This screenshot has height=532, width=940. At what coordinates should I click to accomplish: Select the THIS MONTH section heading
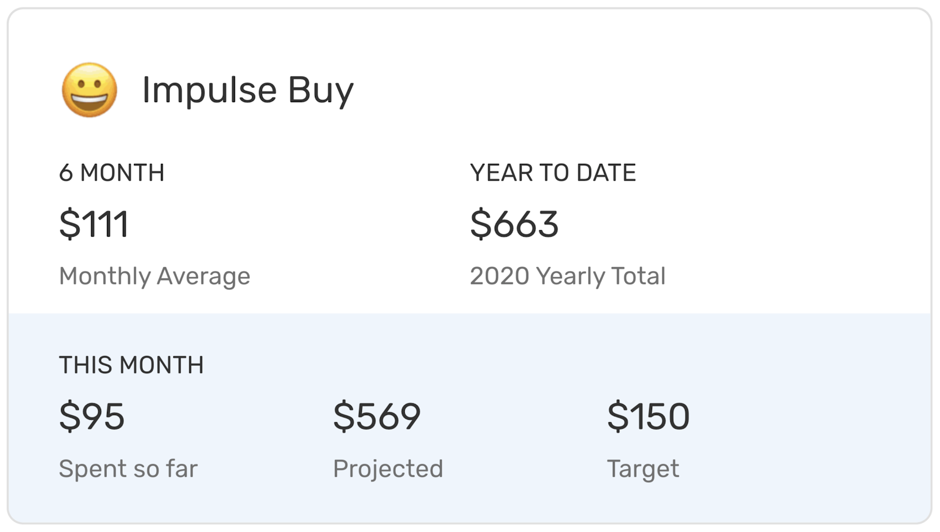[131, 365]
